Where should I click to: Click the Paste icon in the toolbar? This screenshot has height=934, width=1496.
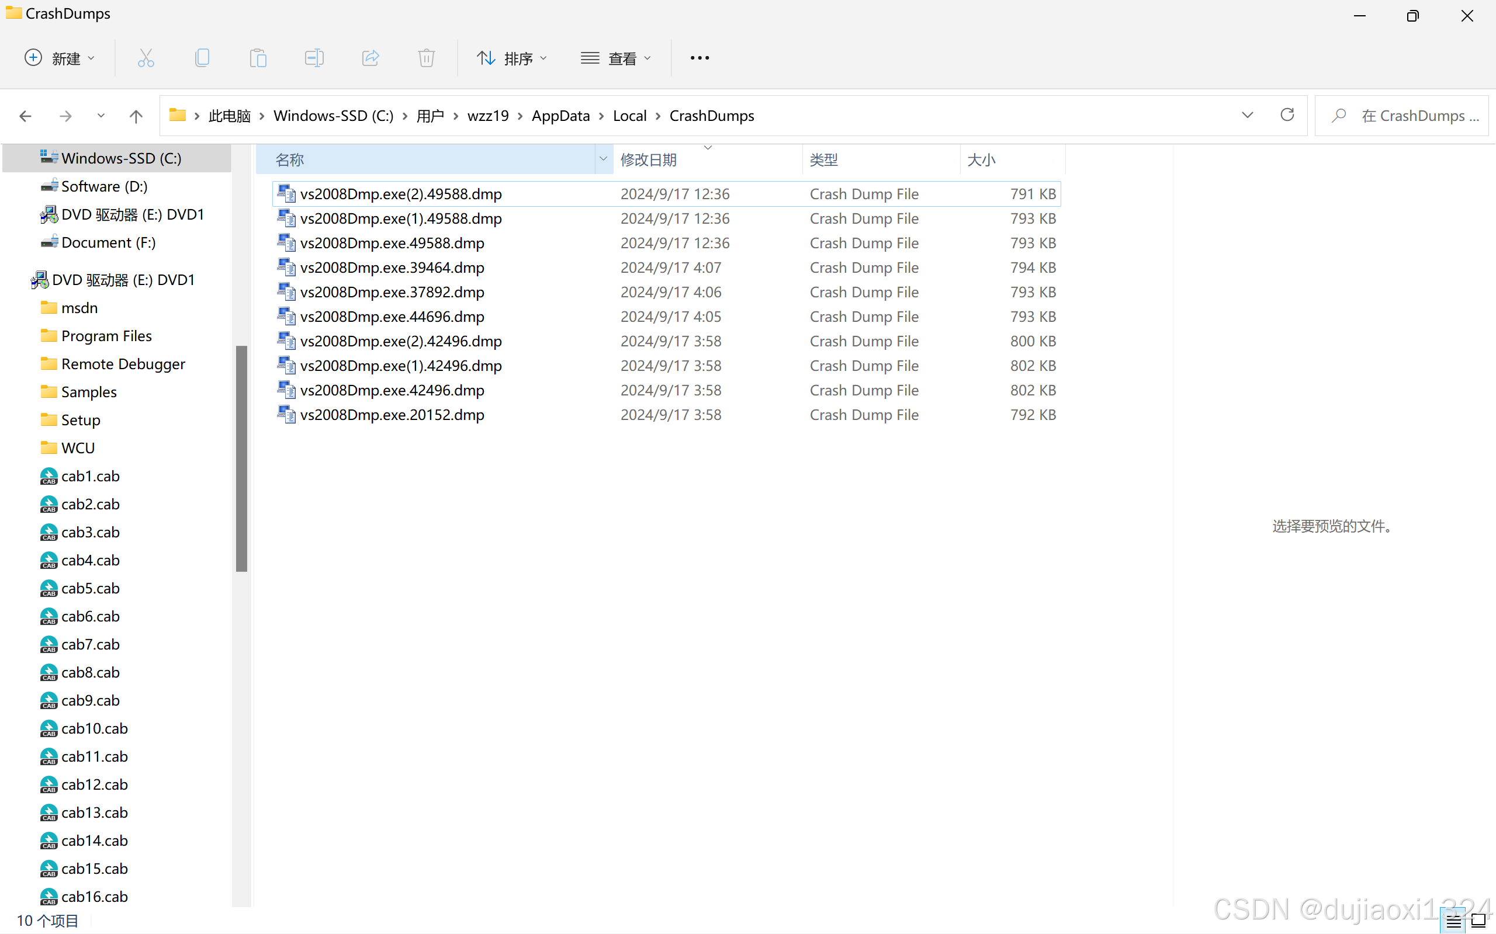pyautogui.click(x=258, y=57)
